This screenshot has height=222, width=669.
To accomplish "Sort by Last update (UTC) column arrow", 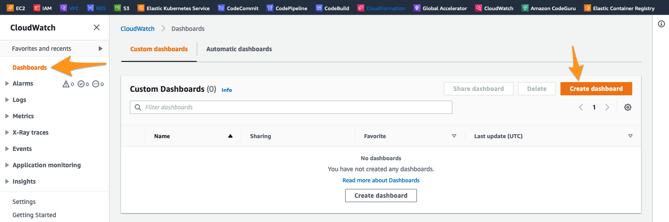I will pos(630,136).
